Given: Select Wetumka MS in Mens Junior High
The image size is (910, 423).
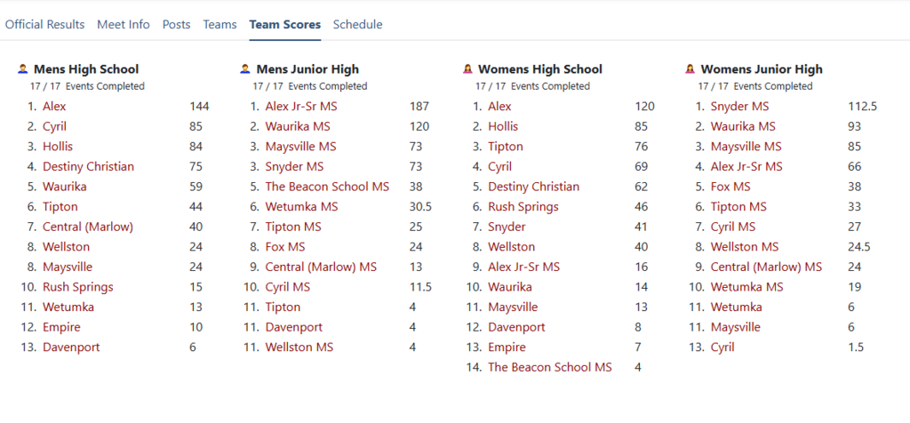Looking at the screenshot, I should click(x=301, y=206).
